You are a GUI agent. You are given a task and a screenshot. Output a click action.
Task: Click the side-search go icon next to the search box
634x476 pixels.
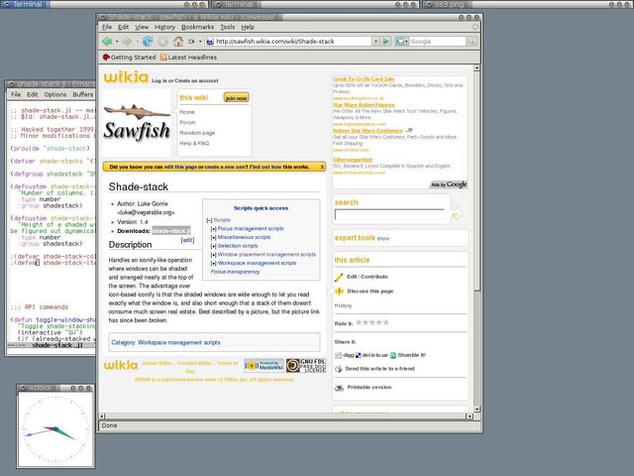click(455, 214)
